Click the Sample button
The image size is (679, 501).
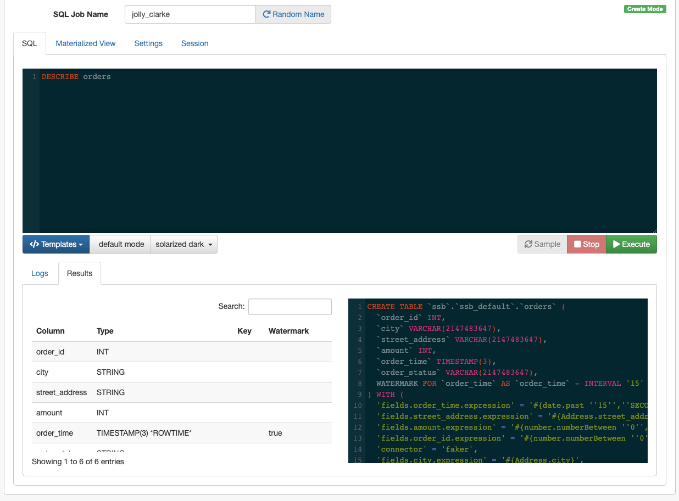542,244
